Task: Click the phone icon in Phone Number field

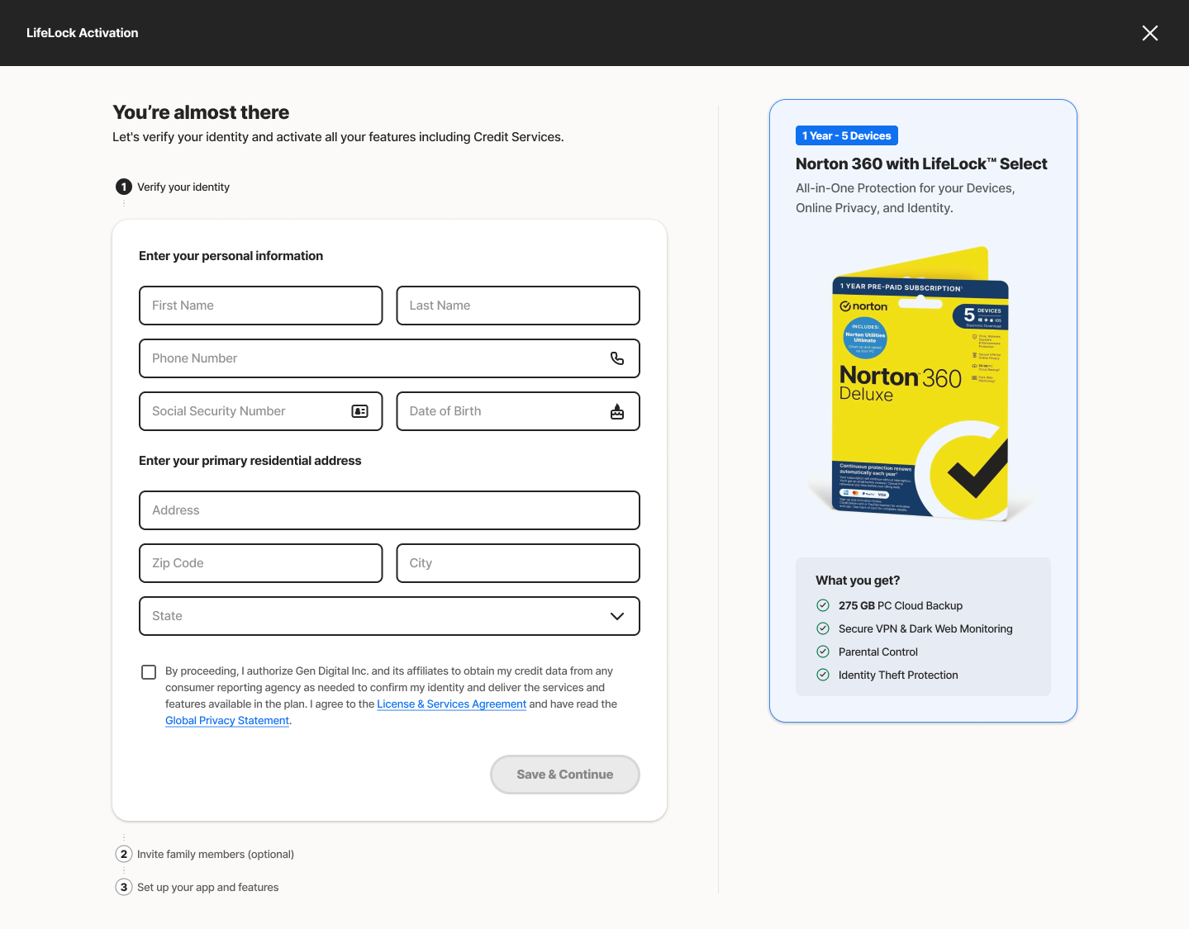Action: (x=617, y=358)
